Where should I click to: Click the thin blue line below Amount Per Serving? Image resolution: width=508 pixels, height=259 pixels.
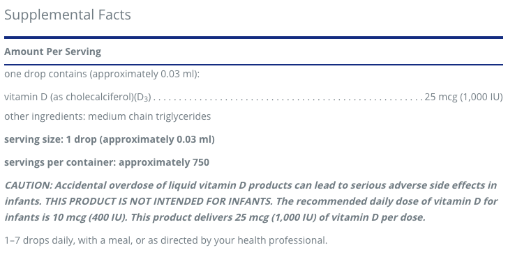click(x=253, y=65)
